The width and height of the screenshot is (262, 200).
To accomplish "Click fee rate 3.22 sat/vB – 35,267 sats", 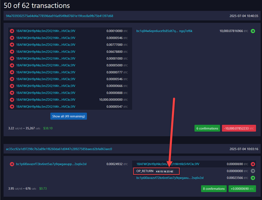I will coord(24,128).
